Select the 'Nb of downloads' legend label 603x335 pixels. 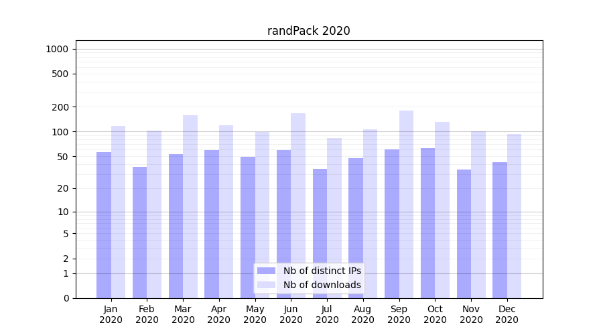point(322,285)
